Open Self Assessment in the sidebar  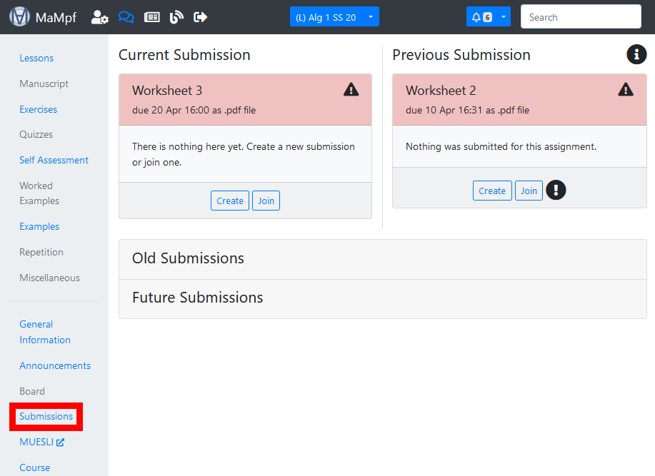(x=54, y=160)
